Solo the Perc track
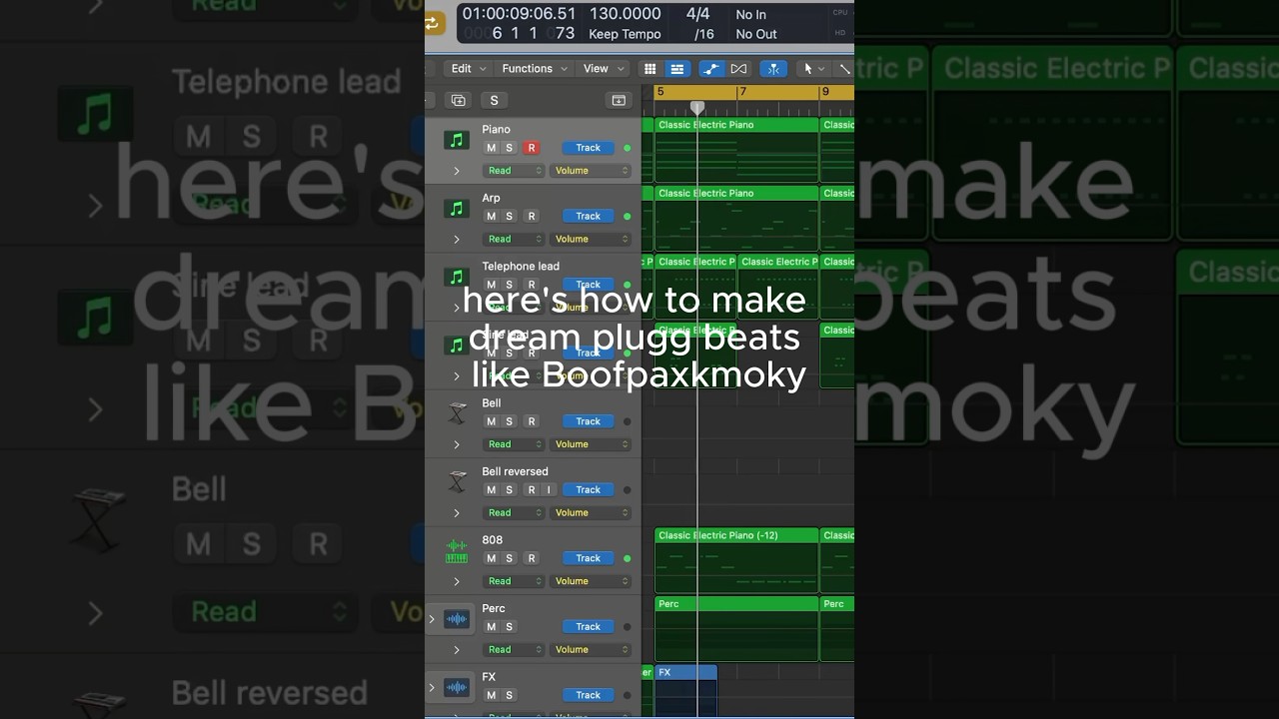Viewport: 1279px width, 719px height. point(509,627)
